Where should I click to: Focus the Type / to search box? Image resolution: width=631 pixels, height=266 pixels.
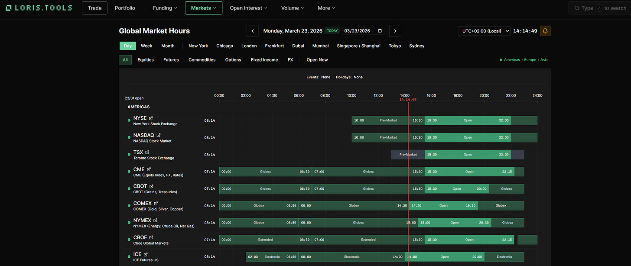(600, 8)
